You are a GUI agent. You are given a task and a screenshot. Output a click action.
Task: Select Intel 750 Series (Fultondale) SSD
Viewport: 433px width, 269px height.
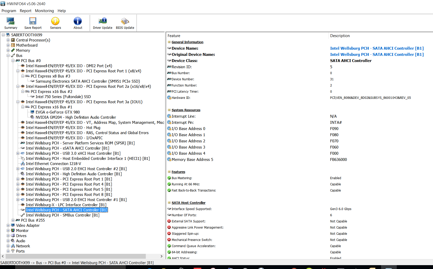point(63,97)
